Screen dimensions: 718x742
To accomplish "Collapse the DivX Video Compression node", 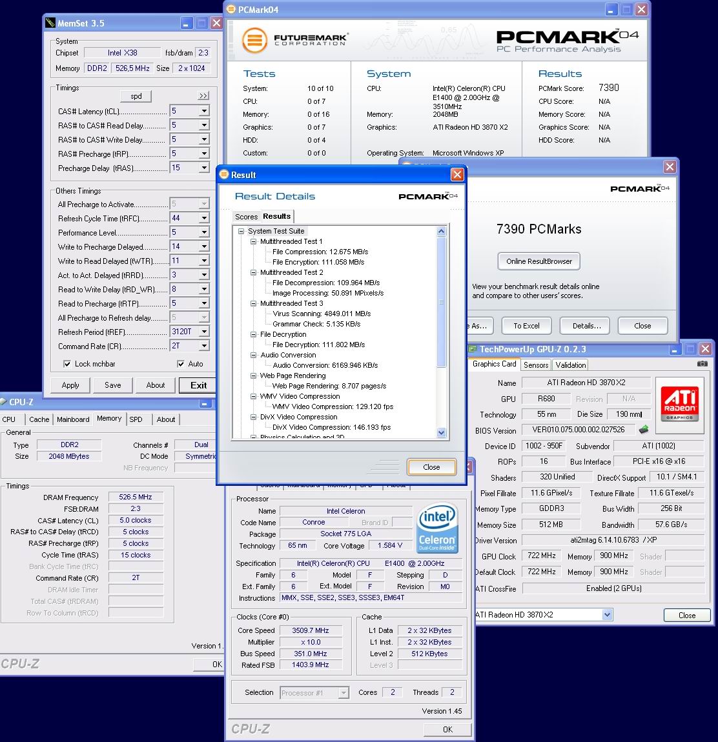I will pos(253,417).
